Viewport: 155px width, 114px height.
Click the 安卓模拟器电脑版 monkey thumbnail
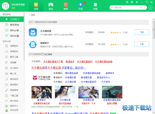tap(112, 92)
